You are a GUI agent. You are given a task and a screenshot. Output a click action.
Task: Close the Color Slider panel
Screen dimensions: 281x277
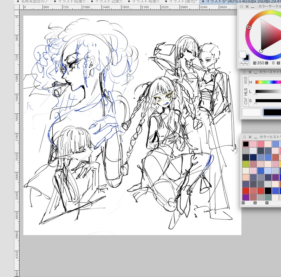click(250, 72)
